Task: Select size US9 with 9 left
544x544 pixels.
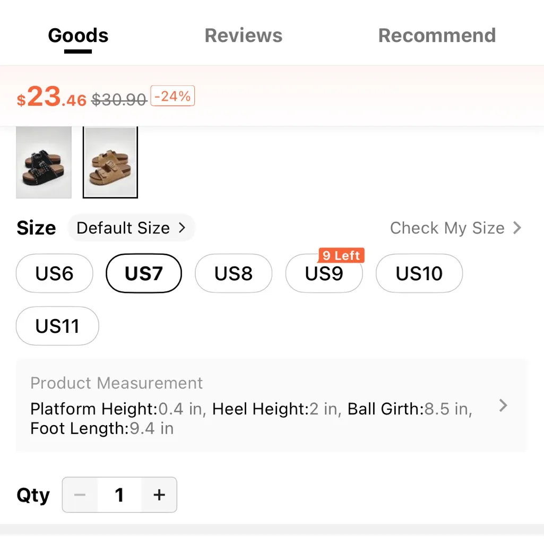Action: pos(324,274)
